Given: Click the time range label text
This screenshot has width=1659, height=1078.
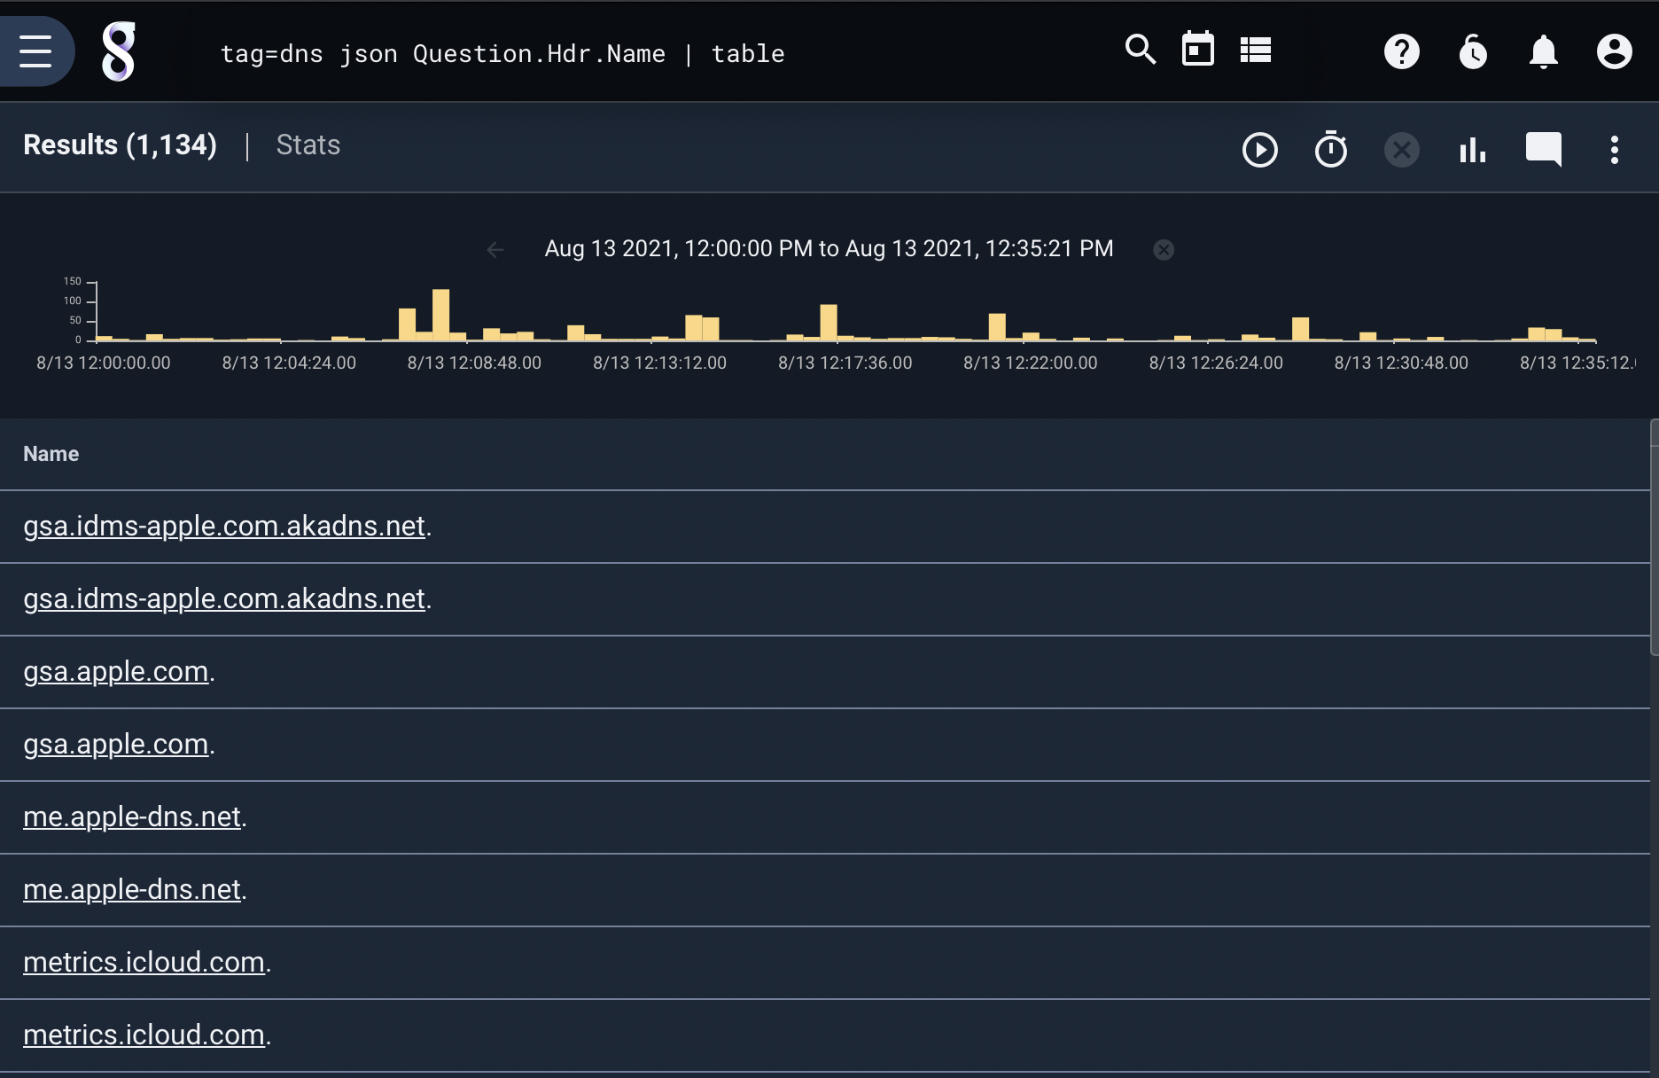Looking at the screenshot, I should pyautogui.click(x=829, y=248).
